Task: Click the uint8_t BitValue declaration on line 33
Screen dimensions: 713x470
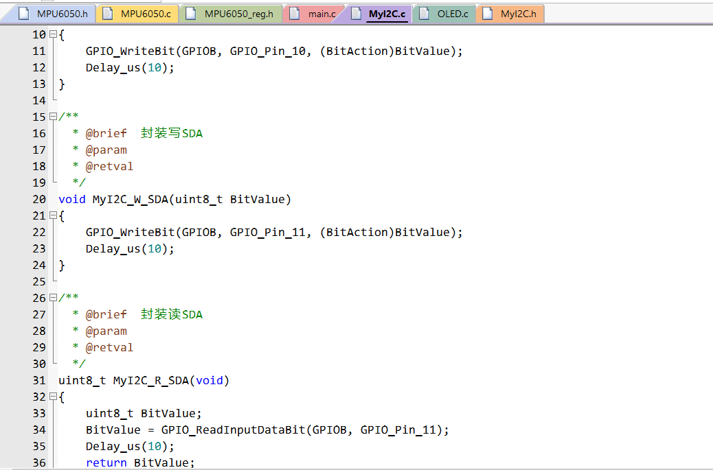Action: coord(144,414)
